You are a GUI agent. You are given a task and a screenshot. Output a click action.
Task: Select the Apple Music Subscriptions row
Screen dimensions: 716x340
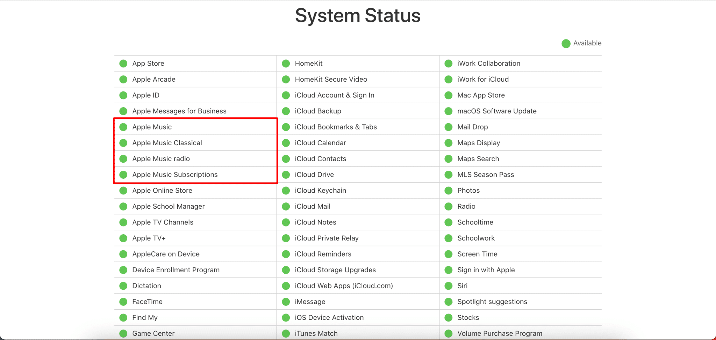point(195,175)
